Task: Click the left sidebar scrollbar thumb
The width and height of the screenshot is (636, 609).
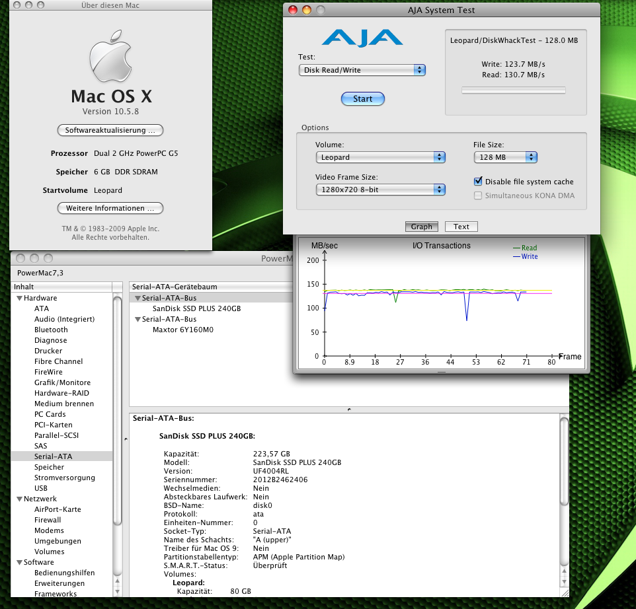Action: click(117, 410)
